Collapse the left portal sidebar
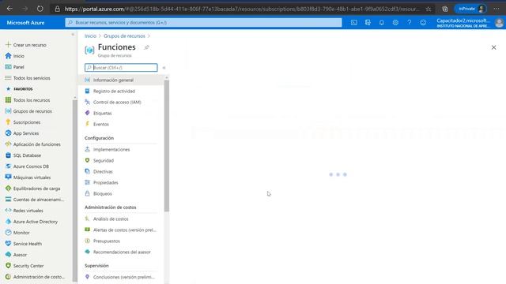This screenshot has height=284, width=506. pos(73,34)
